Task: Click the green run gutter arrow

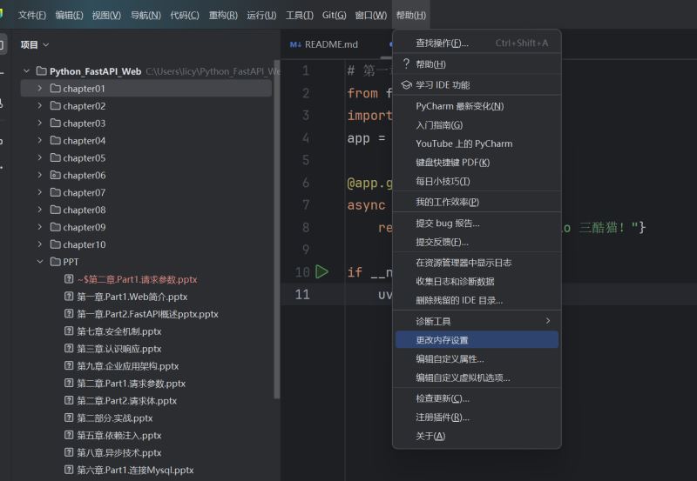Action: [321, 271]
